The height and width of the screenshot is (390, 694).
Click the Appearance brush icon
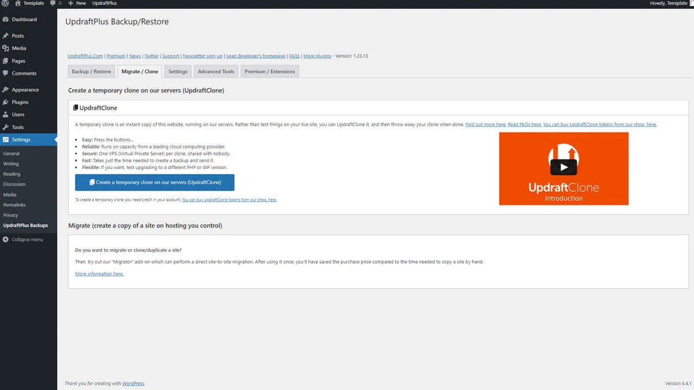5,89
